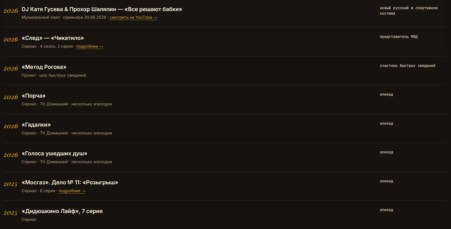Select «Мосгаз». Дело № 11: «Розыгрыш» title

tap(70, 182)
